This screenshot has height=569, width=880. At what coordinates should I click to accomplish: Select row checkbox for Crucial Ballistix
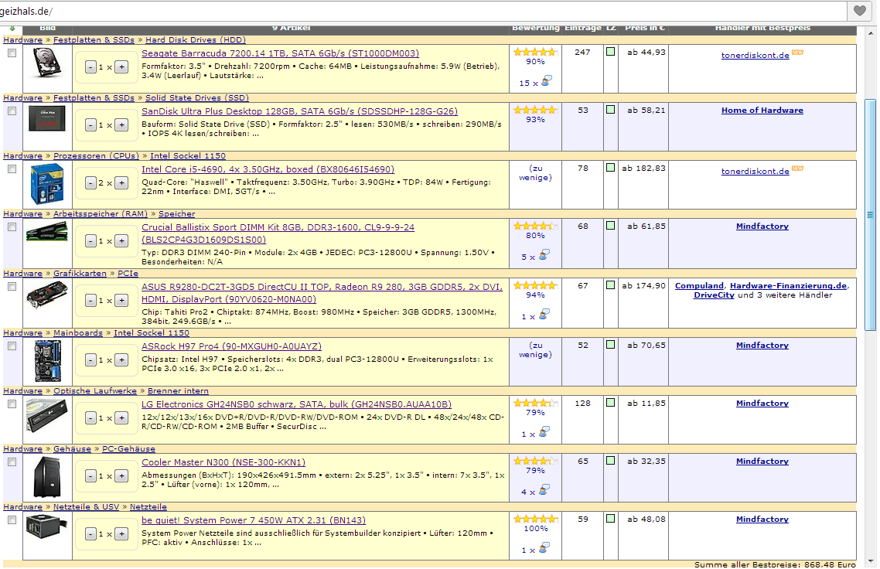coord(12,227)
